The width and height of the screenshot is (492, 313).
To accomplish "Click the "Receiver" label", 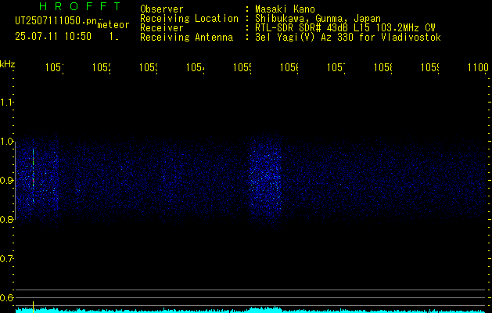I will coord(162,28).
